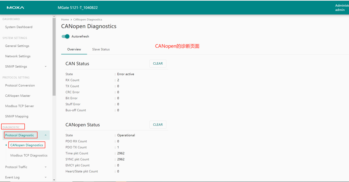Viewport: 349px width, 182px height.
Task: Open SNMP Mapping page
Action: pyautogui.click(x=17, y=116)
